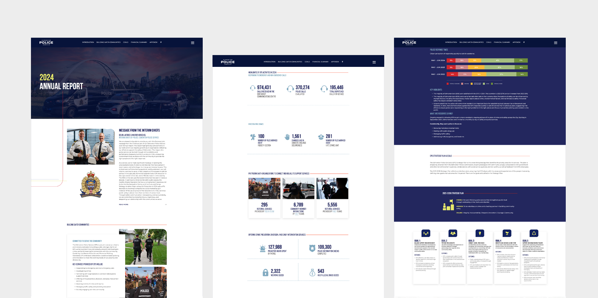Screen dimensions: 598x298
Task: Click hand icon beside 1,561 charges laid
Action: click(287, 137)
